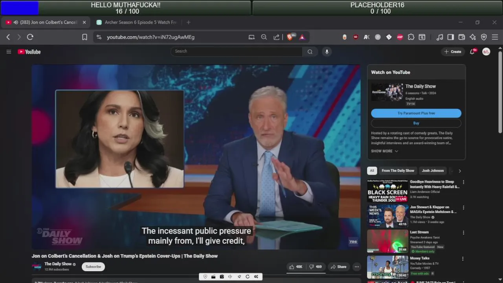The image size is (503, 283).
Task: Dislike the video with thumbs down 469
Action: point(316,267)
